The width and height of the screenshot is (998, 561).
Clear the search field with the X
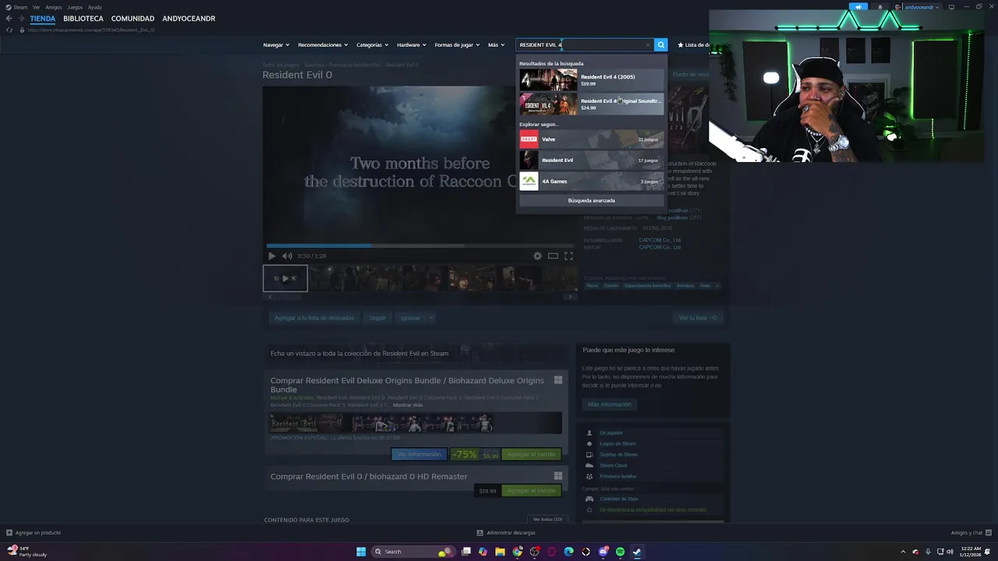click(647, 44)
